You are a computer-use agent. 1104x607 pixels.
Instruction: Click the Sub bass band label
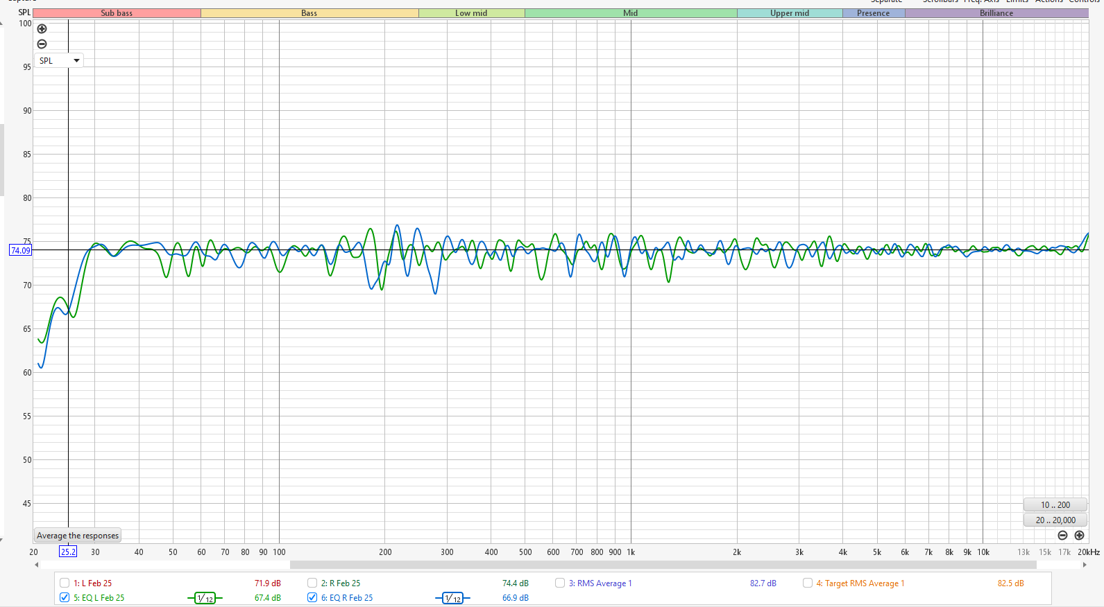[117, 13]
